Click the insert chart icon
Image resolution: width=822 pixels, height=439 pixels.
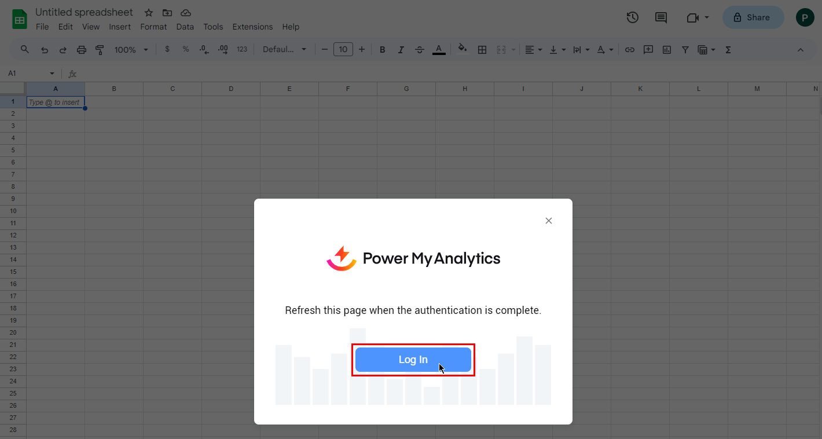(667, 50)
